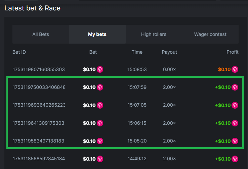
Task: Click the profit coin icon in the 15:05:20 row
Action: 235,141
